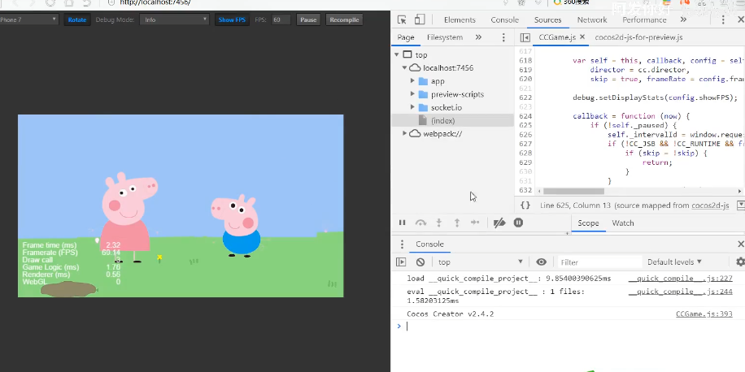This screenshot has height=372, width=745.
Task: Select the inspect element picker icon
Action: pyautogui.click(x=402, y=20)
